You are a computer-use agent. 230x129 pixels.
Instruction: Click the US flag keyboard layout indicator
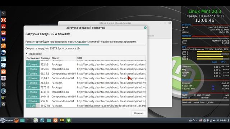click(201, 120)
